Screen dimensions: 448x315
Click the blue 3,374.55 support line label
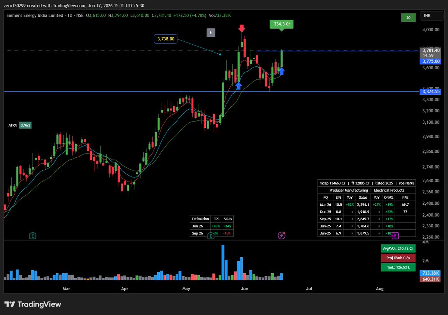tap(430, 92)
